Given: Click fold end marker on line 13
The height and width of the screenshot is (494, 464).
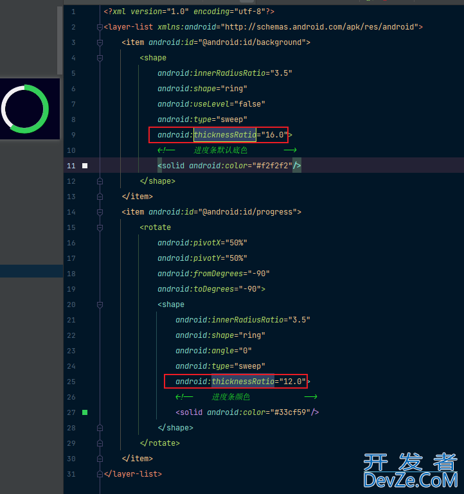Looking at the screenshot, I should tap(100, 197).
